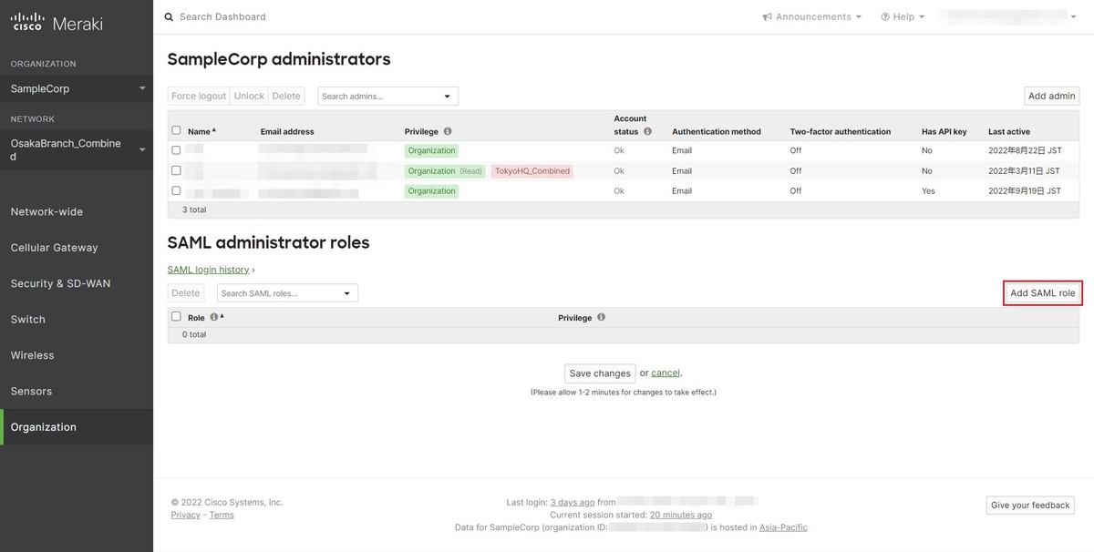Click the TokyoHQ_Combined privilege tag
The image size is (1094, 552).
[x=532, y=170]
